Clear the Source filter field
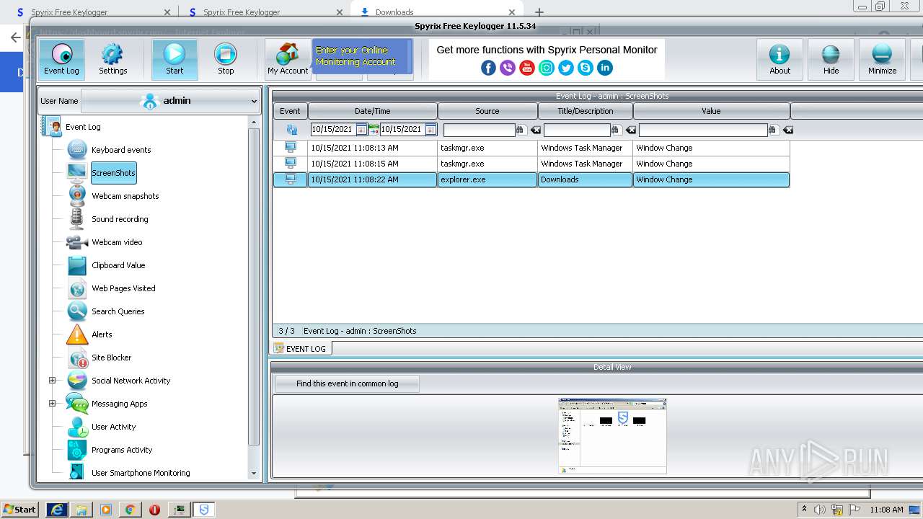The image size is (923, 519). coord(535,130)
